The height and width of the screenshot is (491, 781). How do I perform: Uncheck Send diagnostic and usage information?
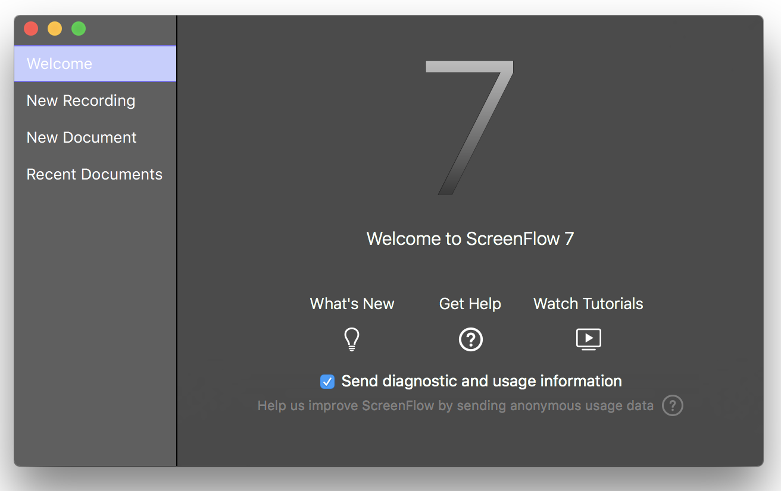(x=327, y=382)
